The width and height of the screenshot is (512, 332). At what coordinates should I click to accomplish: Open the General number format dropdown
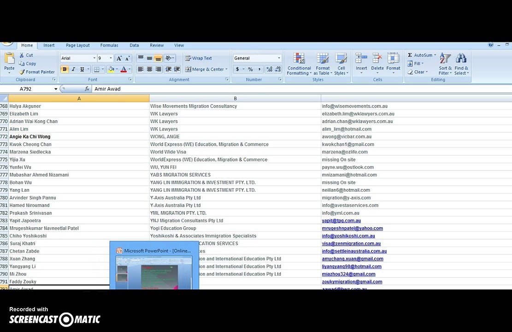point(279,58)
